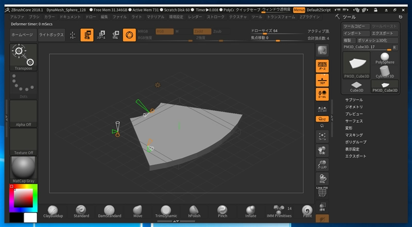412x227 pixels.
Task: Select the Scale transpose mode icon
Action: tap(101, 35)
